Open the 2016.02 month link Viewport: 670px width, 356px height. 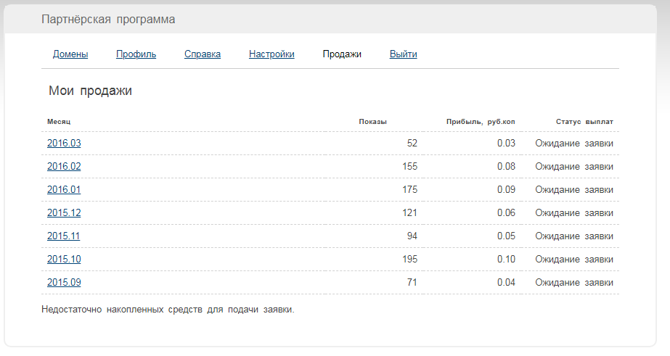pos(64,166)
